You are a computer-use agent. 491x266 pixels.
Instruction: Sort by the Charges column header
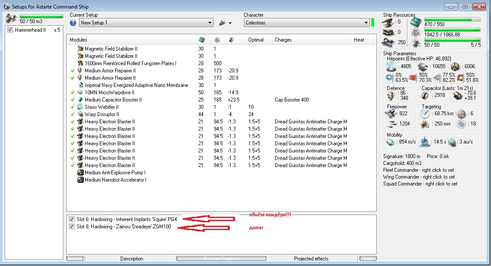coord(311,40)
